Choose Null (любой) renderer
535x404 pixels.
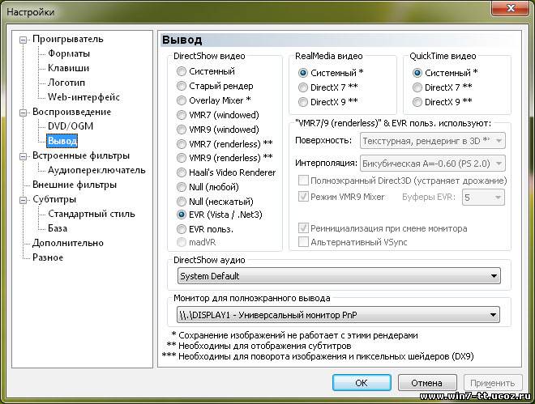182,187
